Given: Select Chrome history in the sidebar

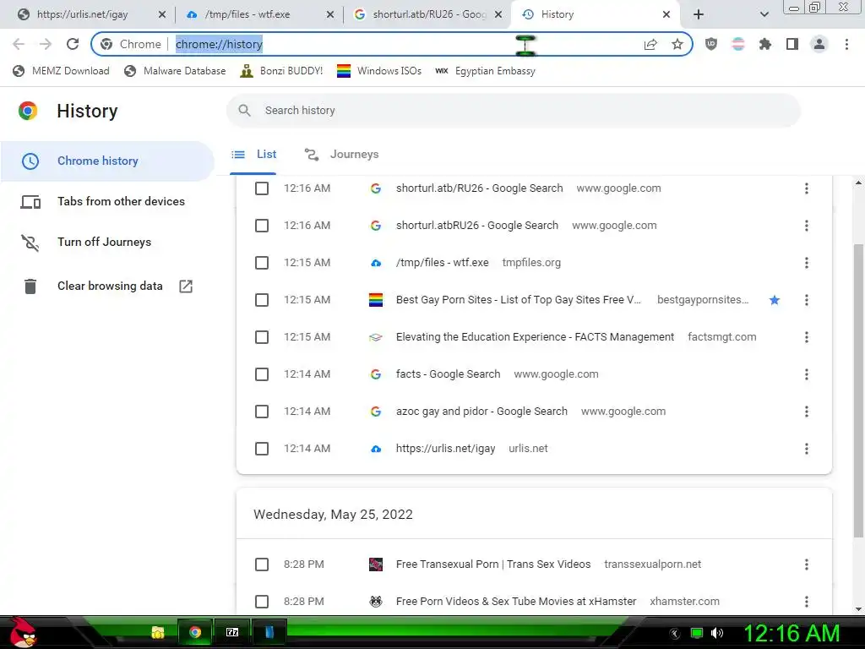Looking at the screenshot, I should (x=107, y=161).
